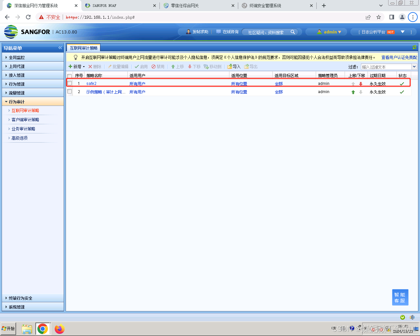Click green move-up arrow in 示例策略 row

pyautogui.click(x=353, y=92)
